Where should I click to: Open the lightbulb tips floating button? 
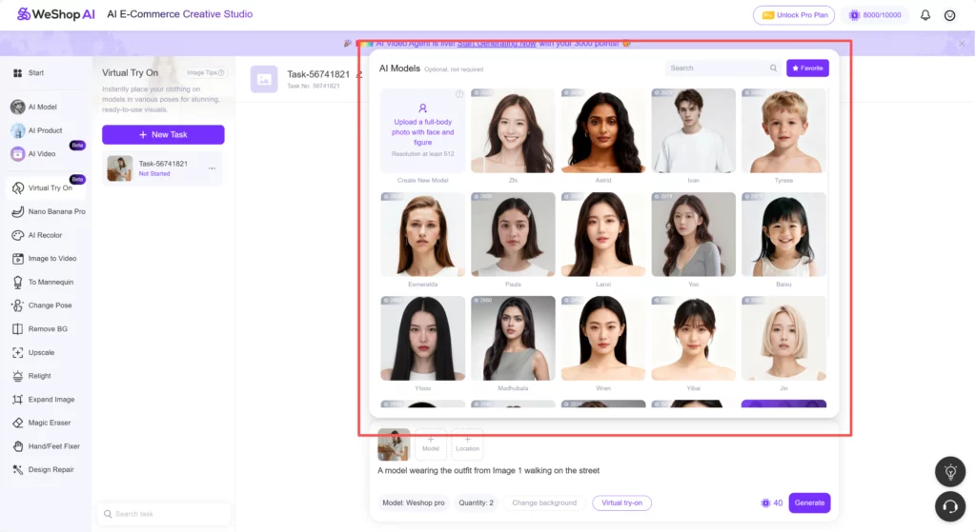(x=950, y=472)
